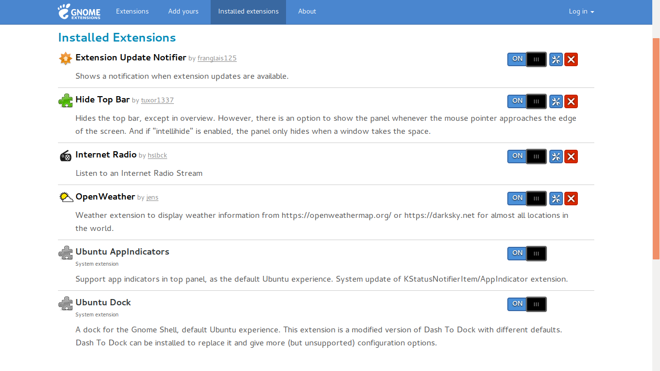Uninstall Hide Top Bar with red X

(571, 101)
